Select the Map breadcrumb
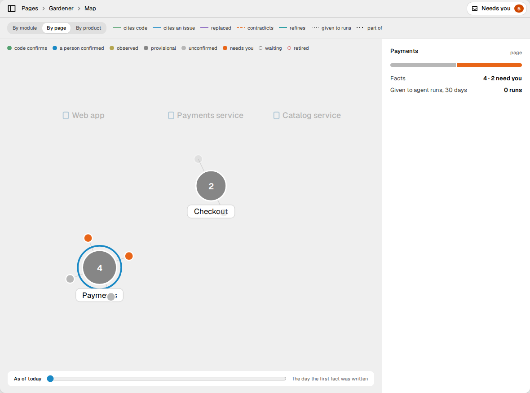530x393 pixels. click(x=90, y=9)
